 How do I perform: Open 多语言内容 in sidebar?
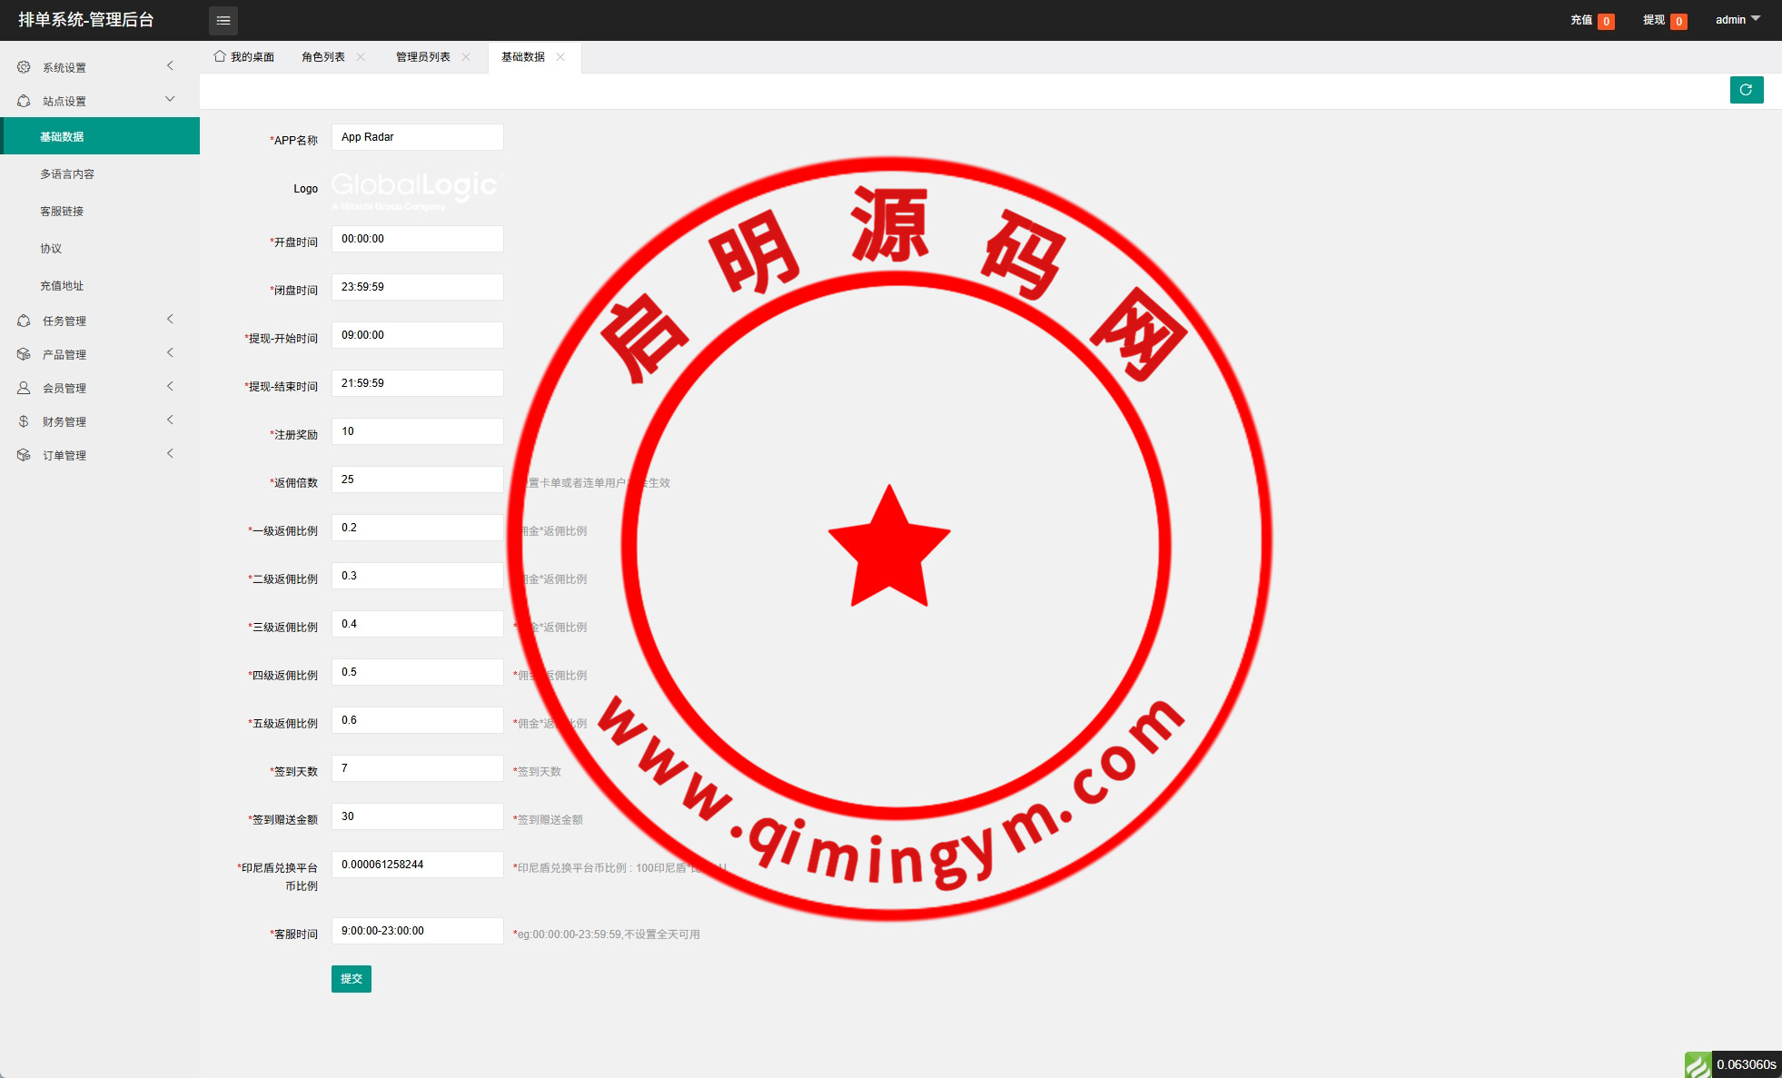[x=67, y=173]
